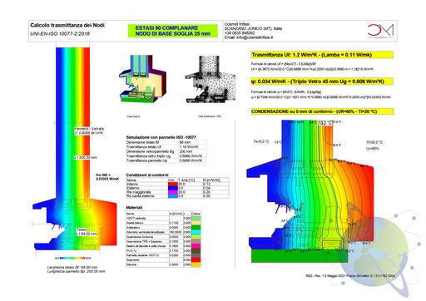
Task: Click the yellow Silicone material color swatch
Action: [196, 264]
